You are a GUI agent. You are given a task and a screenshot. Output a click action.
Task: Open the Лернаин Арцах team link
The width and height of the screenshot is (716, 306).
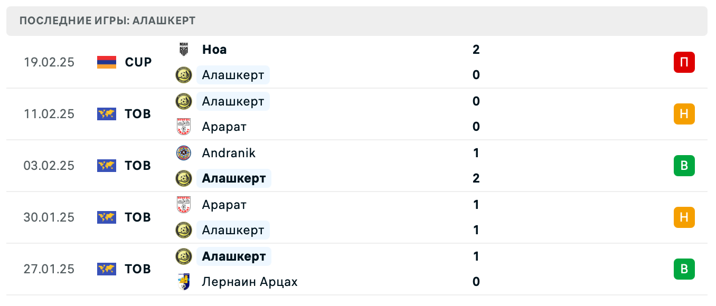point(250,282)
